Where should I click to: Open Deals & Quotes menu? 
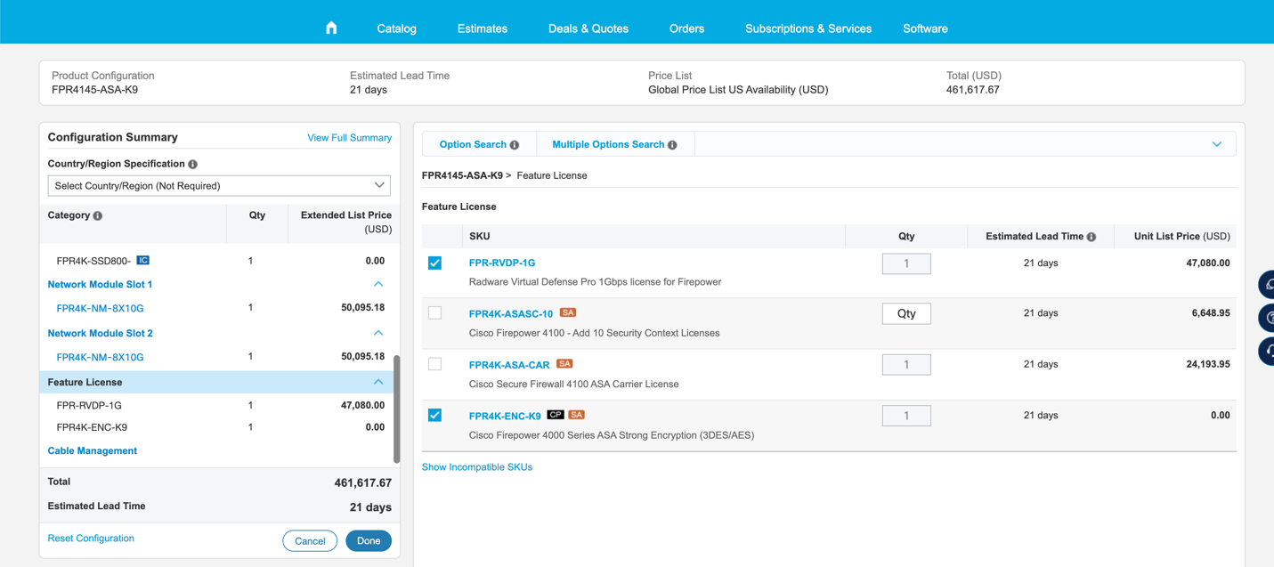coord(588,28)
